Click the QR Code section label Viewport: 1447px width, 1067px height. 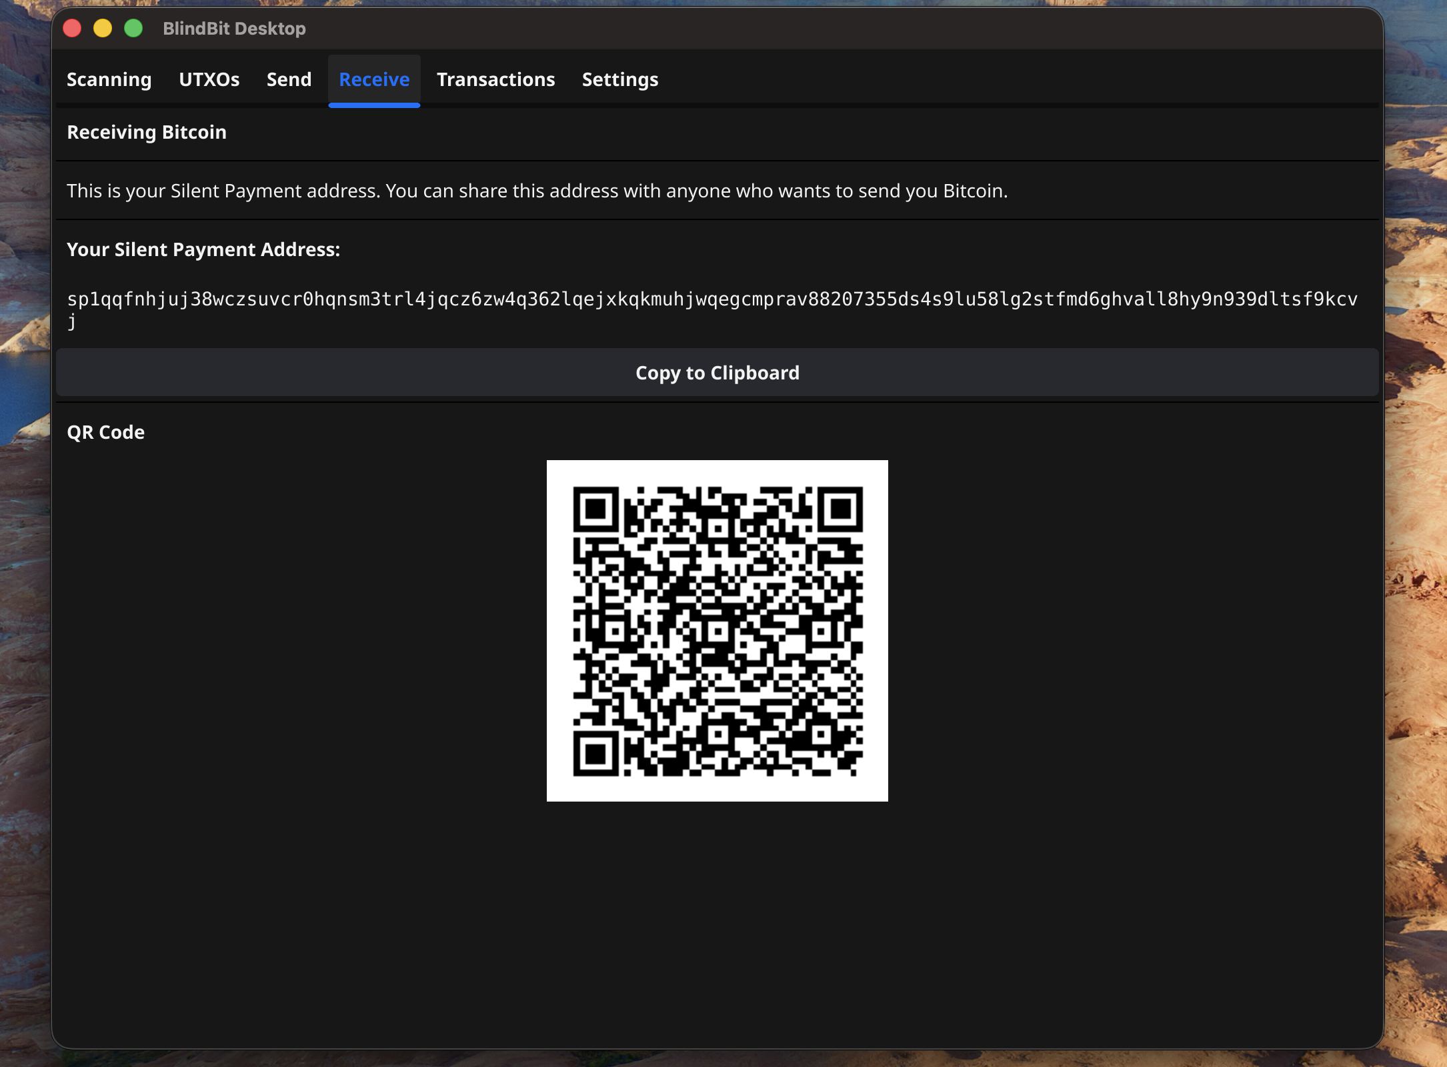coord(105,432)
